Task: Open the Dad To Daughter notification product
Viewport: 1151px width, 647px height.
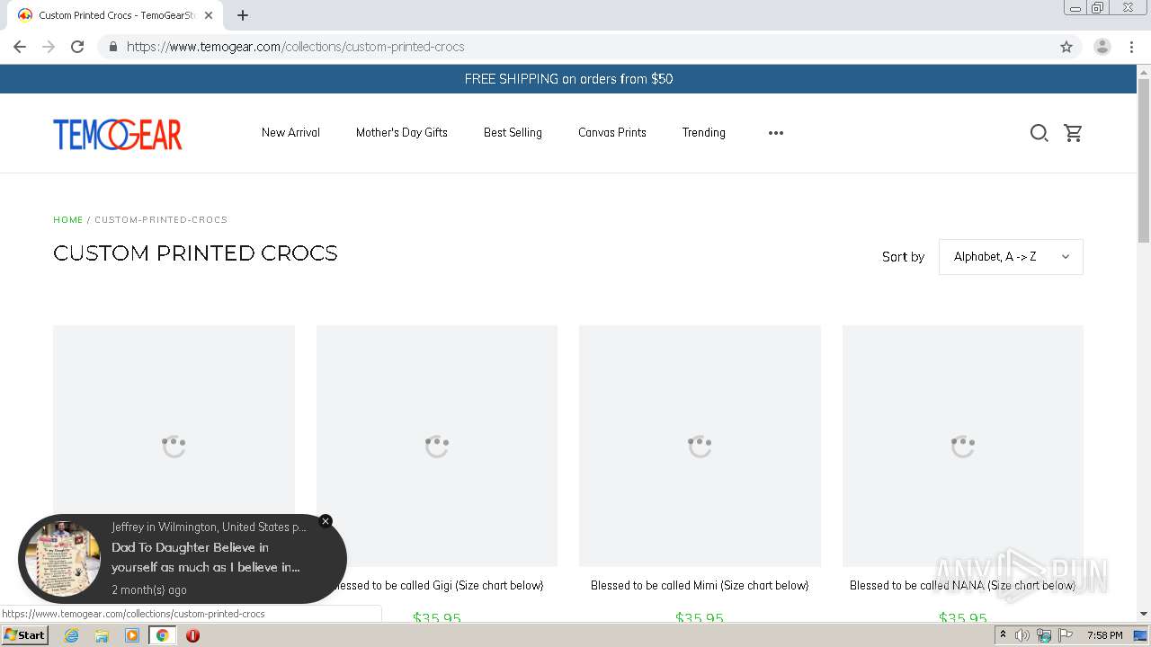Action: coord(205,557)
